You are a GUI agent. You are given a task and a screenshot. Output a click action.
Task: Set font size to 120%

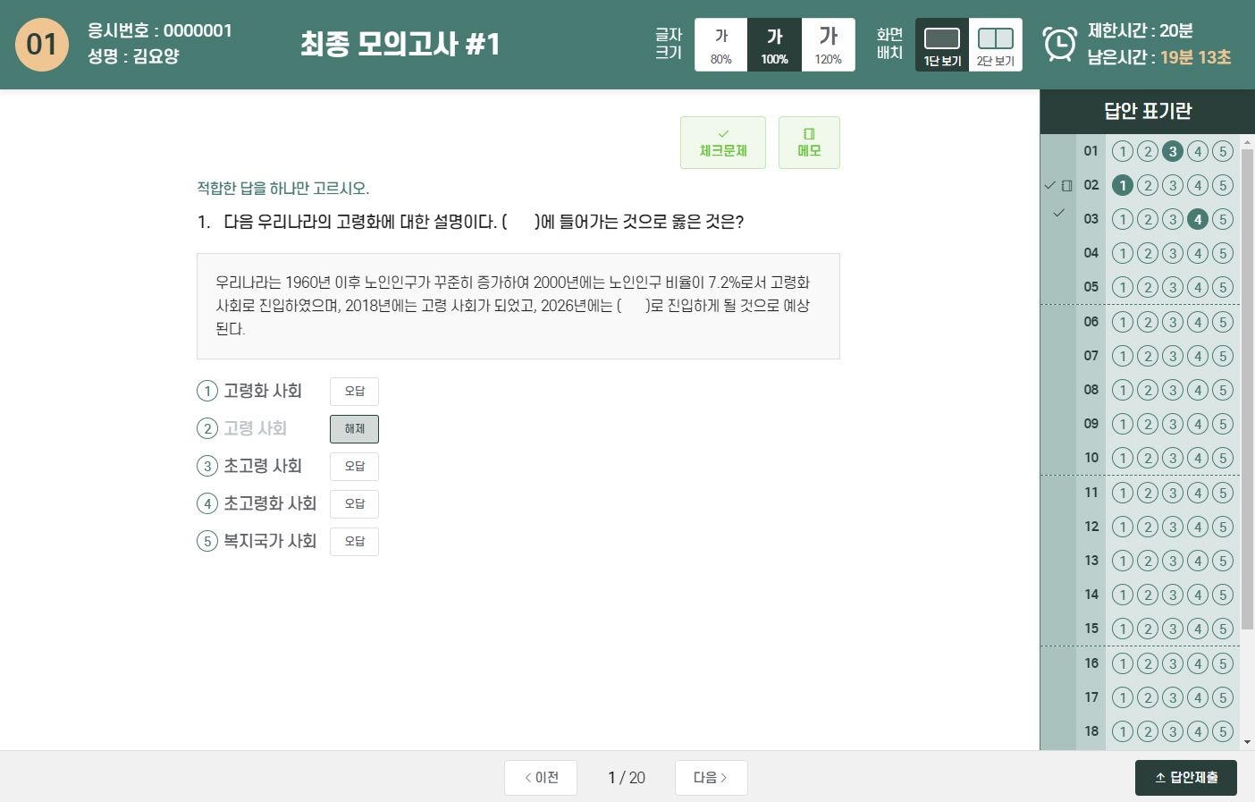(x=828, y=43)
